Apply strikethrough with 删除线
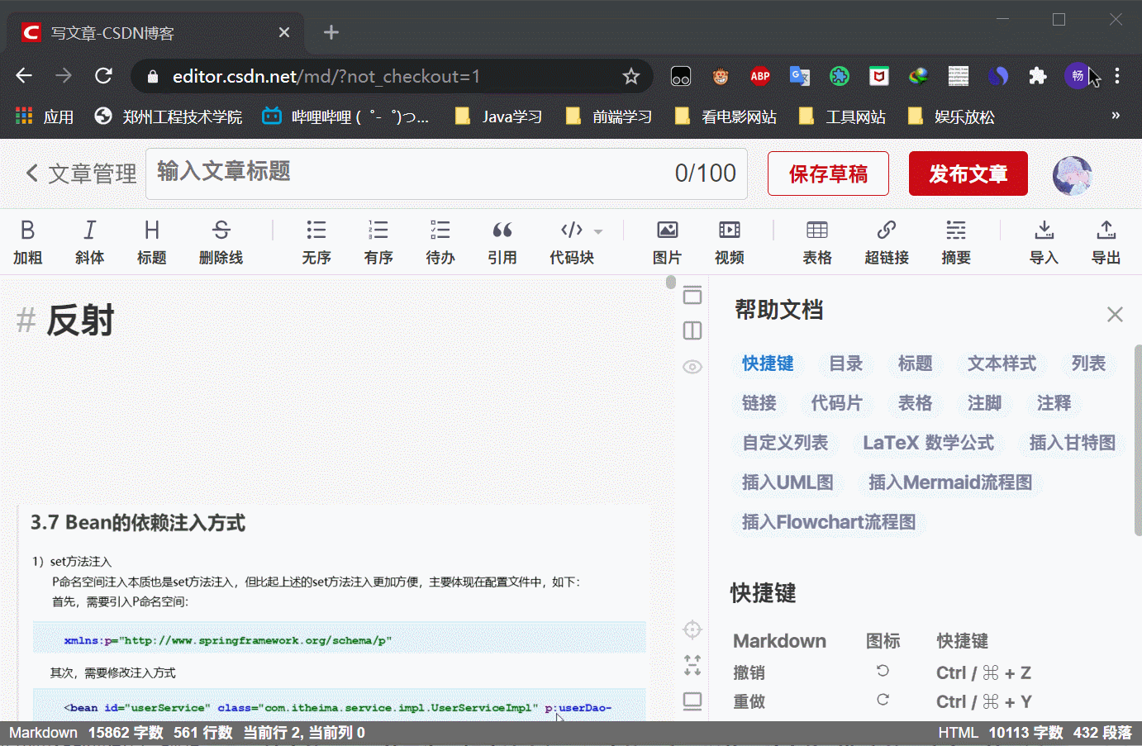The width and height of the screenshot is (1142, 746). [221, 242]
